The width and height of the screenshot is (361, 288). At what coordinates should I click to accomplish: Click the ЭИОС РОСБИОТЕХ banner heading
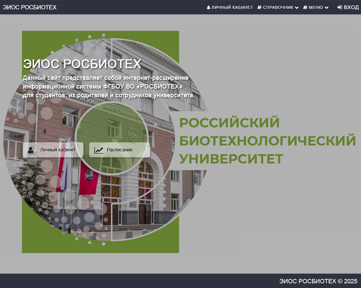[x=82, y=64]
